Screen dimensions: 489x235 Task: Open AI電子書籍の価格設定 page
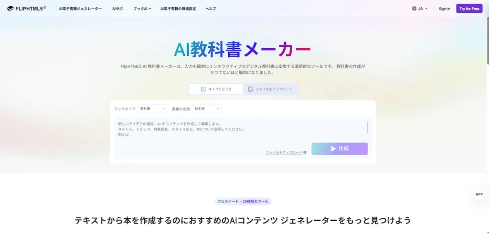(x=179, y=9)
